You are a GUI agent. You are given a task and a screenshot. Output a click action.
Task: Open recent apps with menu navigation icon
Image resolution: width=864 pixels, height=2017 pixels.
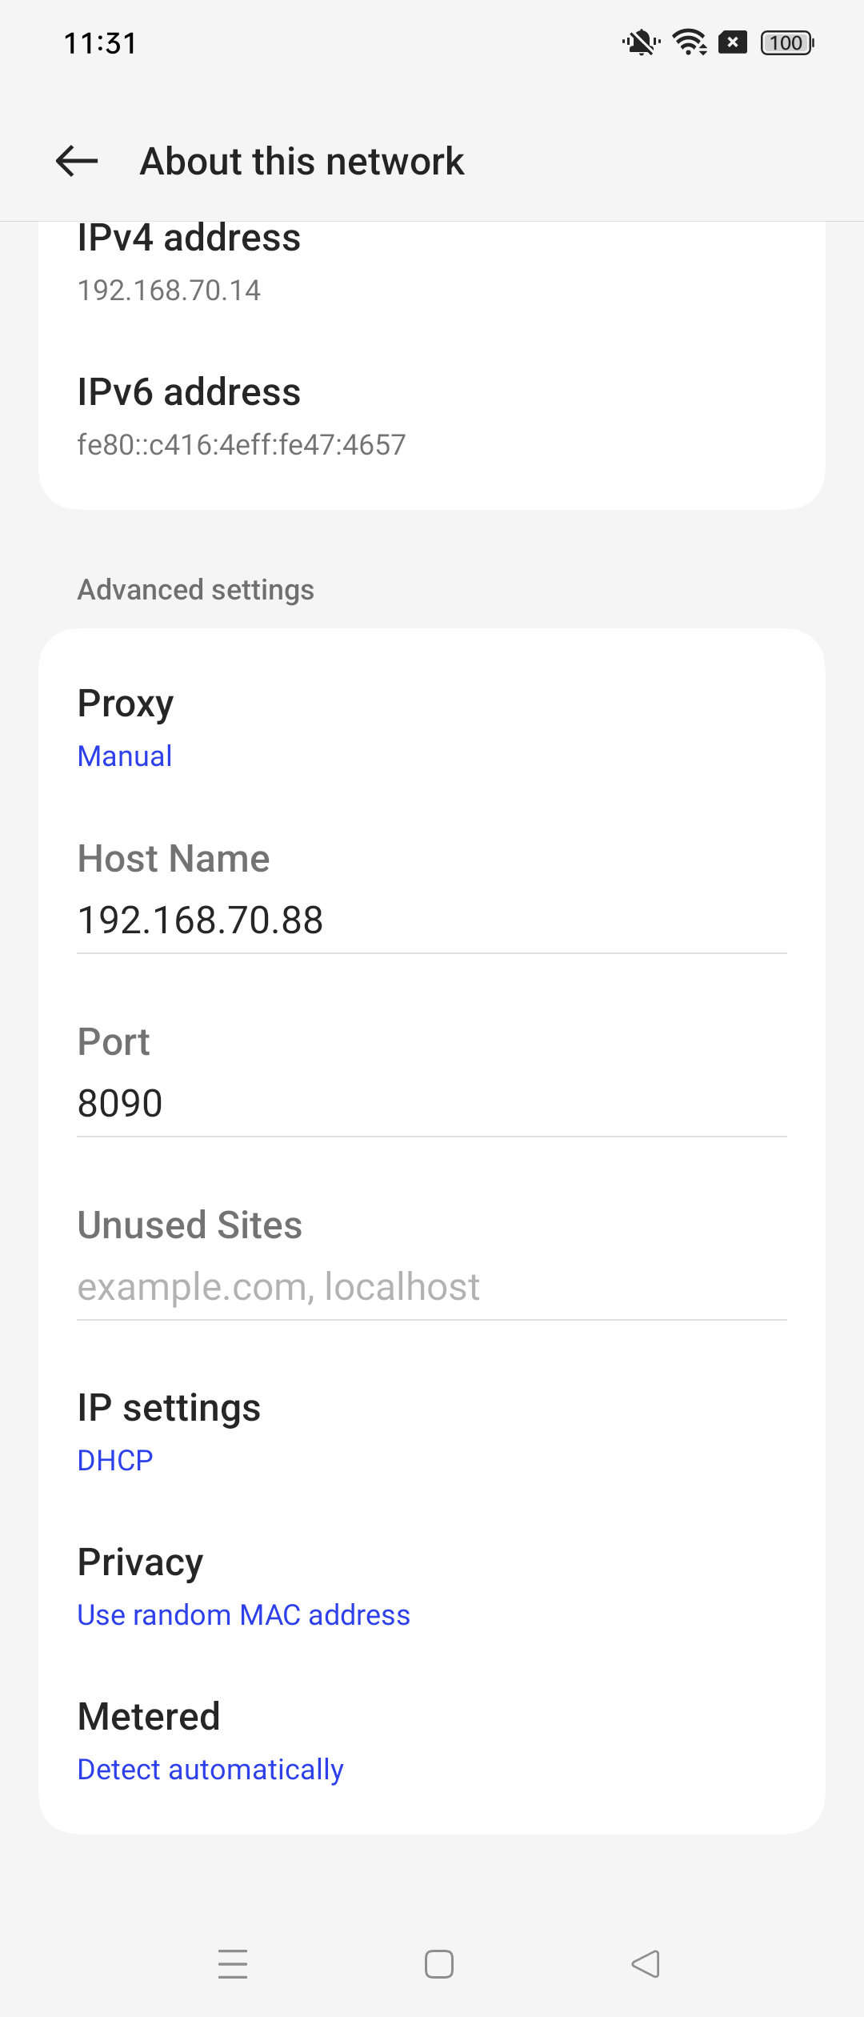(233, 1964)
